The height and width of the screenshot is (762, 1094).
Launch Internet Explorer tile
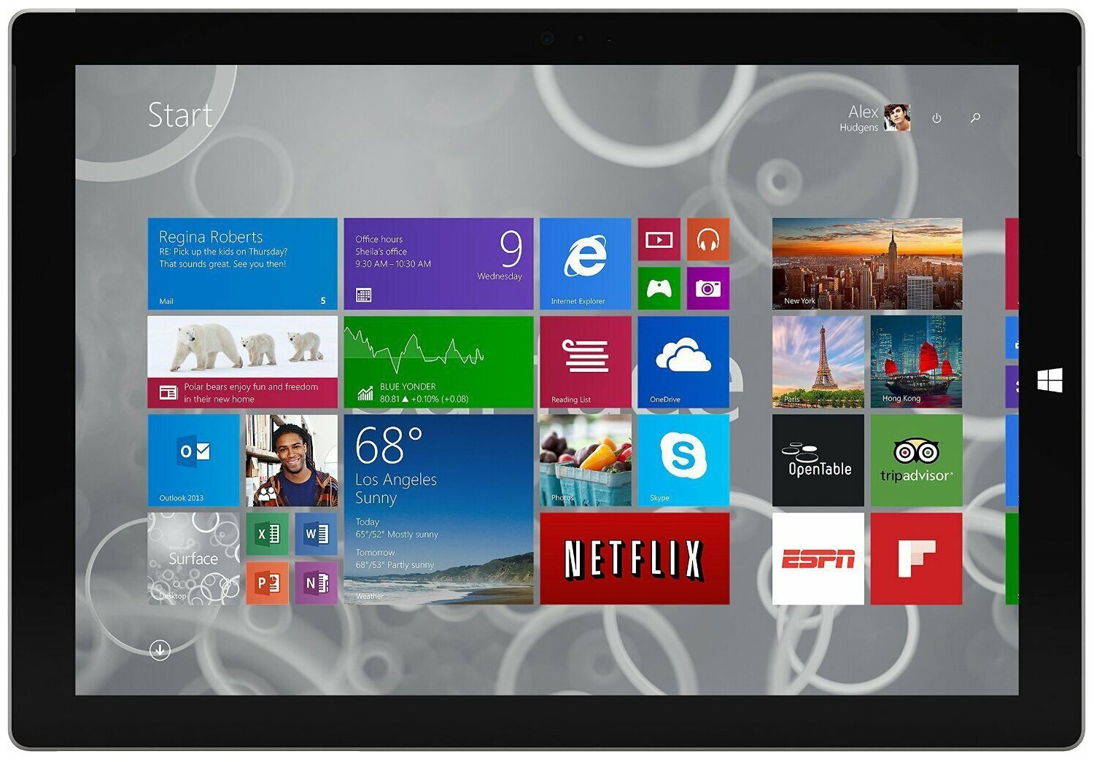[585, 264]
